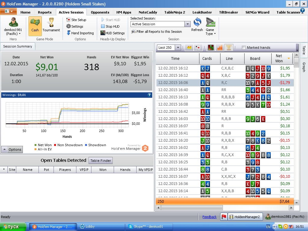The image size is (308, 231).
Task: Open the Winnings graph help icon
Action: click(x=149, y=95)
